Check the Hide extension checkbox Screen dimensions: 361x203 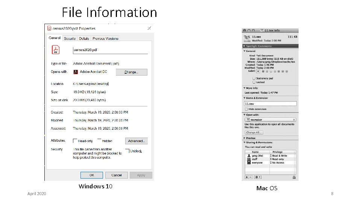click(x=246, y=109)
